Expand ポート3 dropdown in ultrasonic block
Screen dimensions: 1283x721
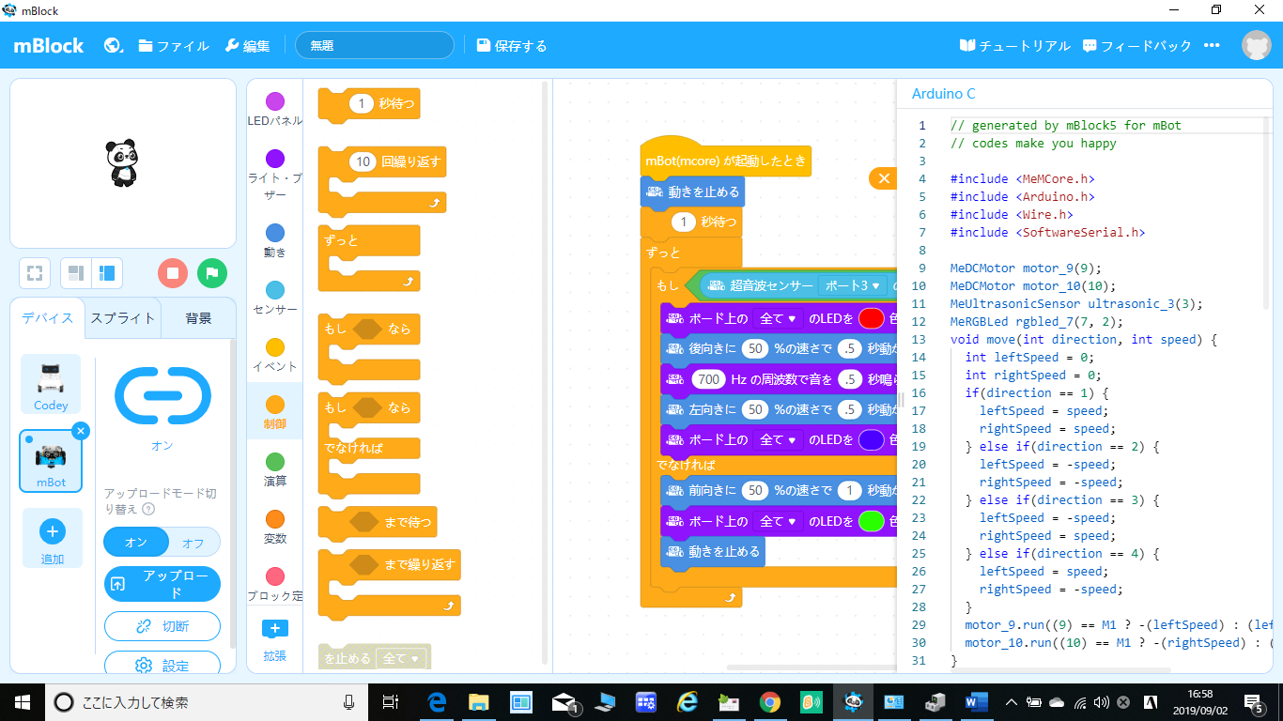[852, 285]
